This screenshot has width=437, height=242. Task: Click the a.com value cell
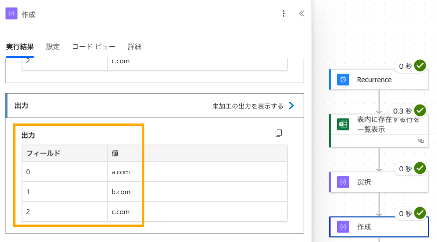[121, 172]
